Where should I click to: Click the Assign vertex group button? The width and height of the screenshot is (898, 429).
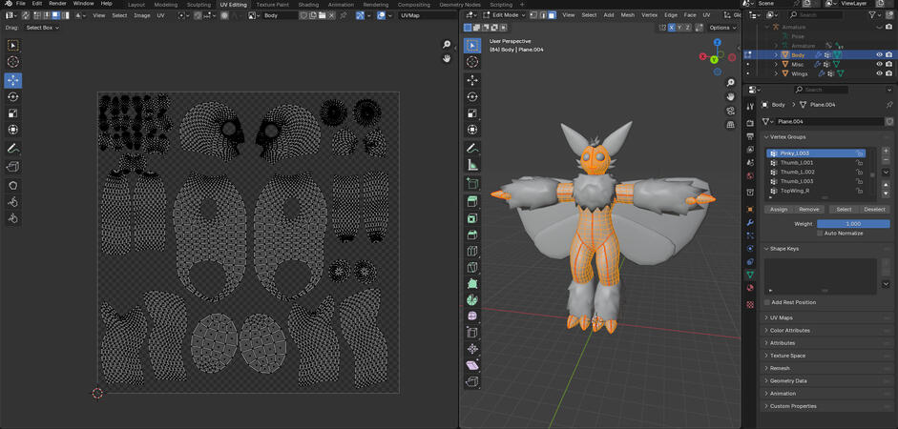(x=779, y=210)
